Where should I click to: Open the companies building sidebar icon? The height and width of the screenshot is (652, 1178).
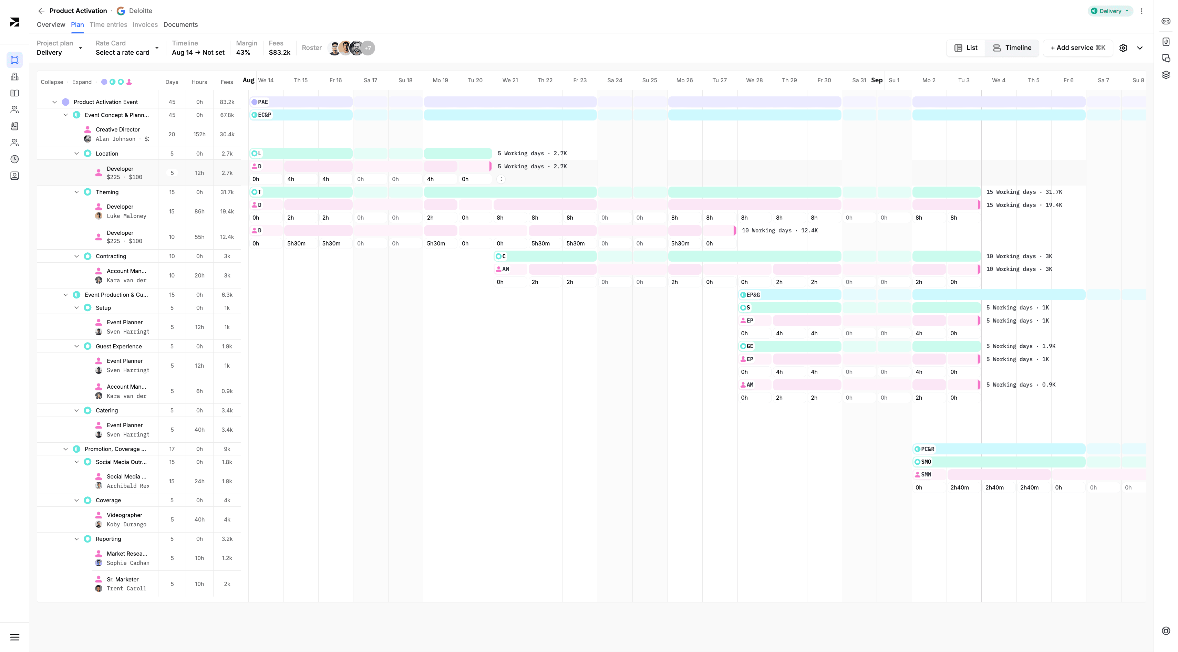[x=14, y=77]
